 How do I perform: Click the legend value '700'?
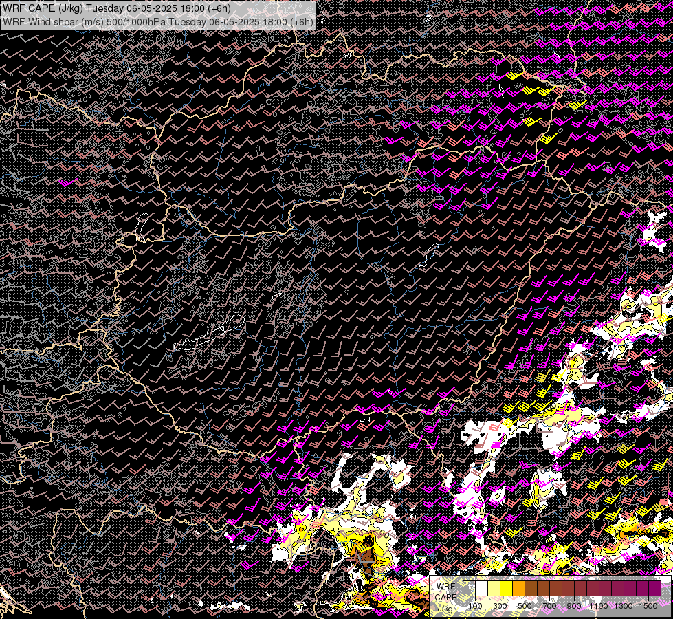tap(549, 606)
